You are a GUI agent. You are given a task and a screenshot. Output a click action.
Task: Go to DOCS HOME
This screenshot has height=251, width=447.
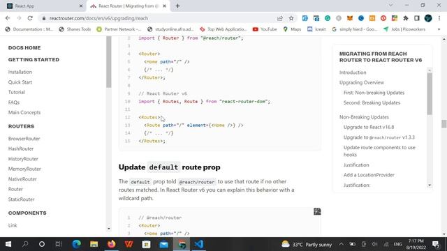(x=24, y=48)
